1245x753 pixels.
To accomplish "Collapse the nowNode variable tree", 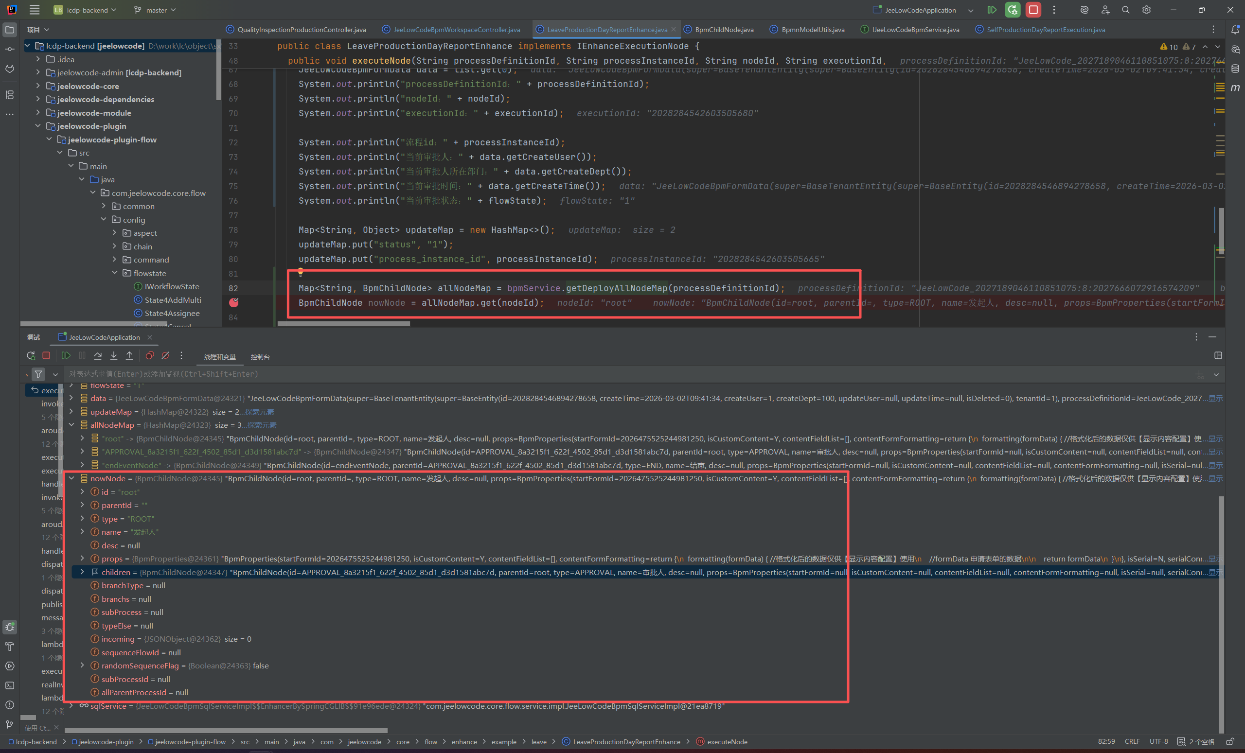I will tap(72, 478).
